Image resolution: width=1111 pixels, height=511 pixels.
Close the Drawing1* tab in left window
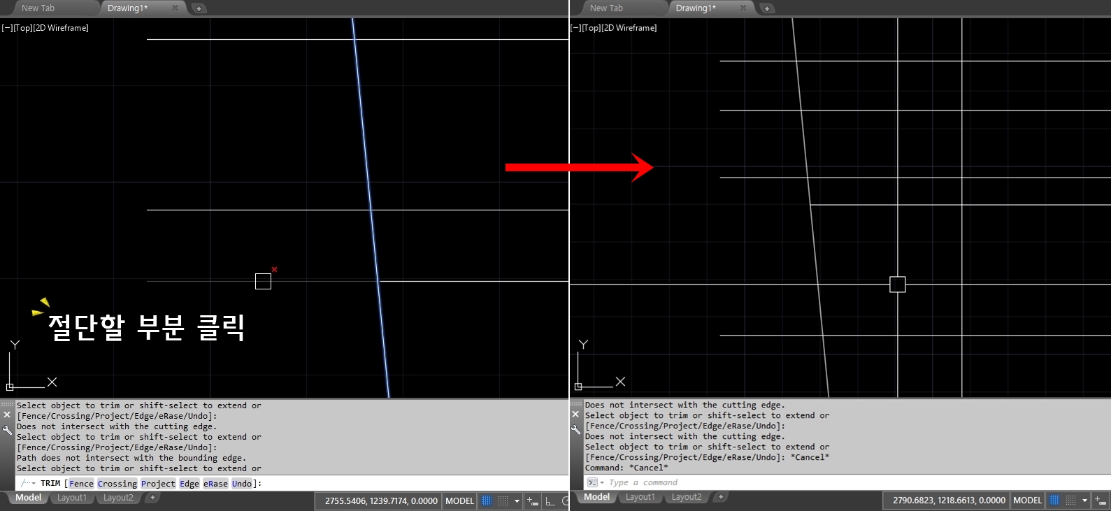tap(175, 8)
